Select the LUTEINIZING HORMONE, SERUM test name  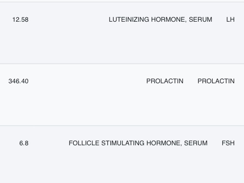pyautogui.click(x=161, y=20)
